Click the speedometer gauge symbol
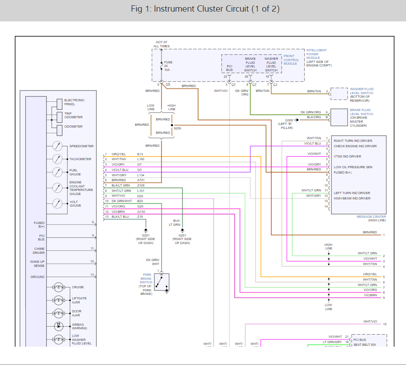 coord(57,146)
